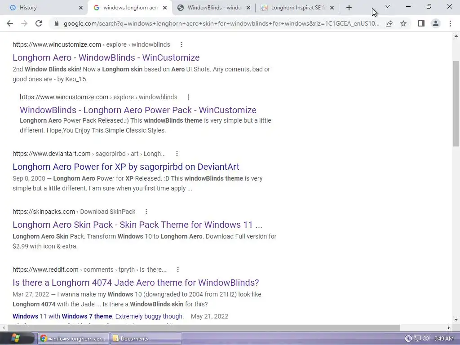Screen dimensions: 460x345
Task: Click the deviantart.com result URL
Action: pos(89,154)
